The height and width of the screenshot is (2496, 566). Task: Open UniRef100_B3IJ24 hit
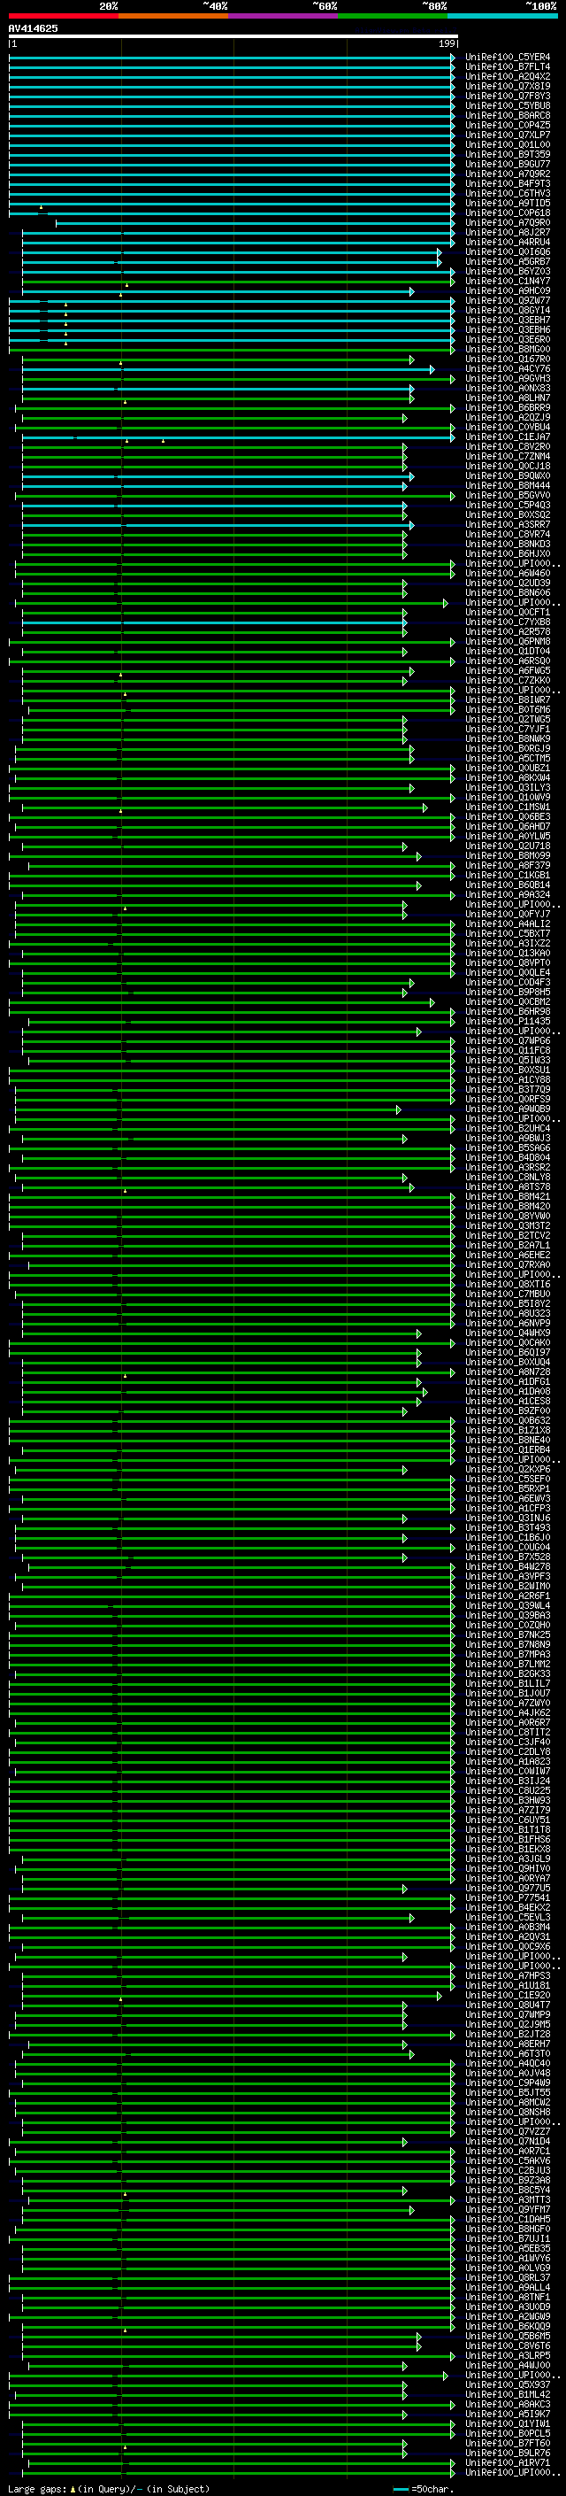coord(507,1781)
